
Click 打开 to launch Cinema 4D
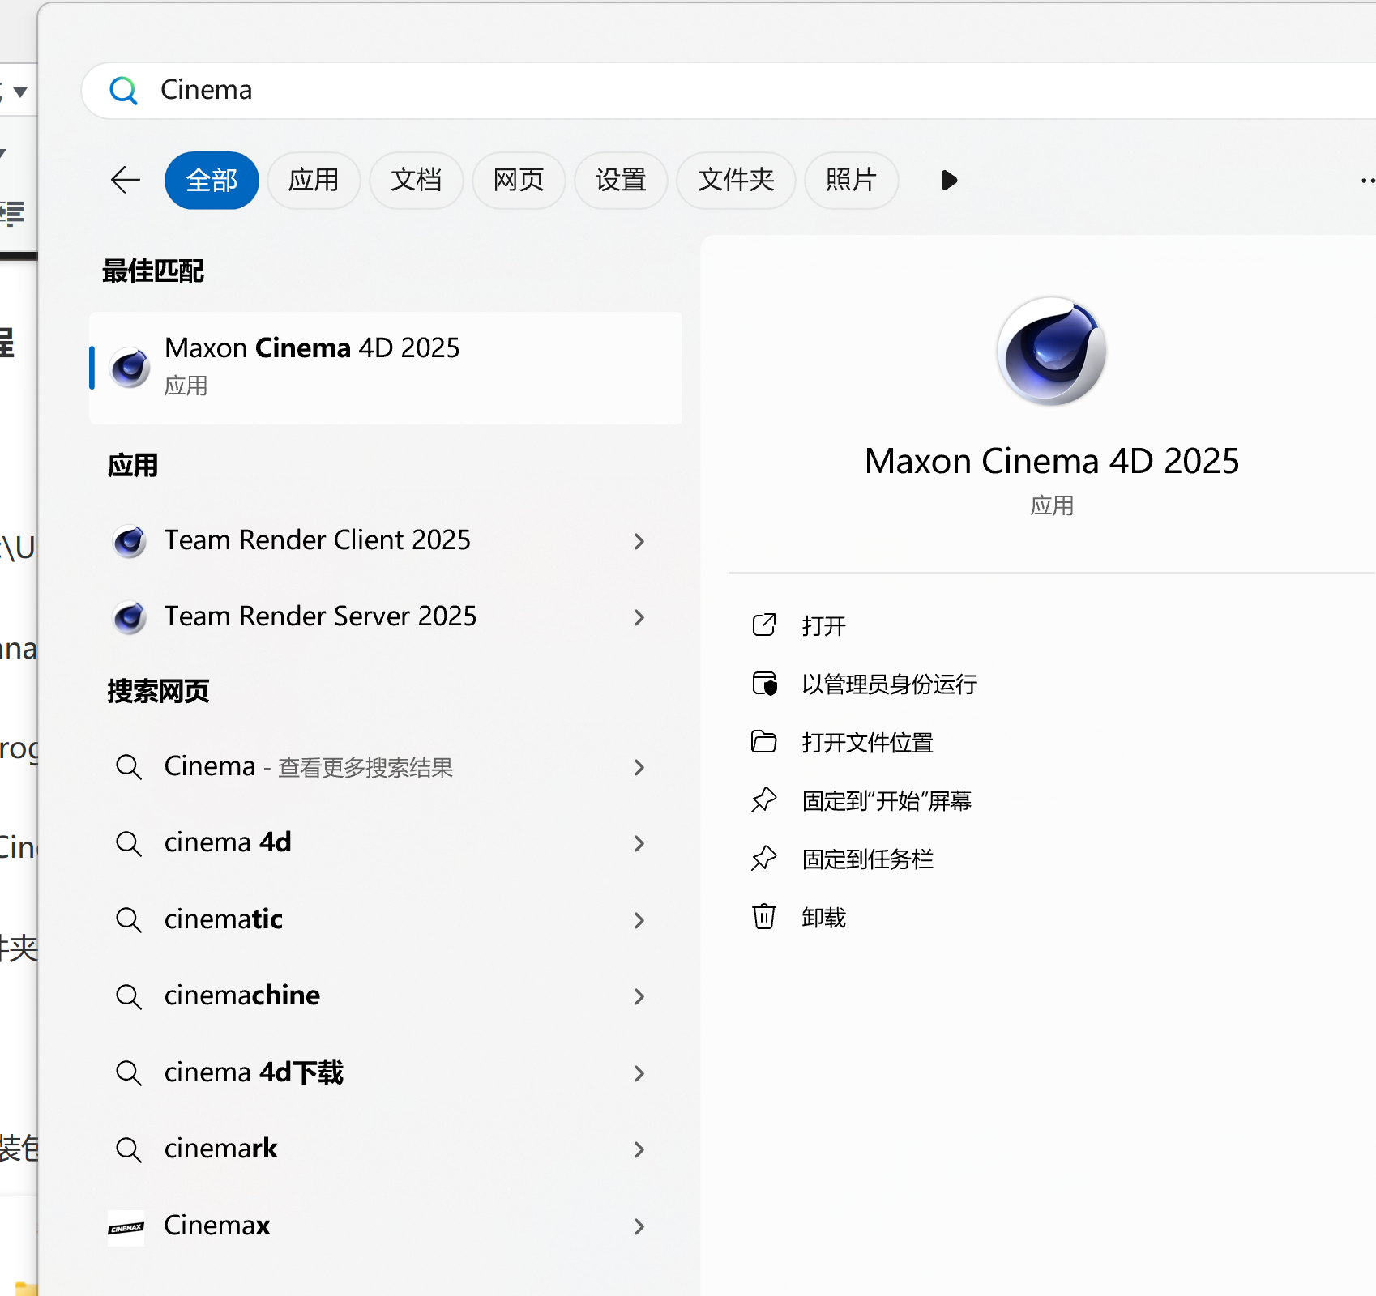(x=823, y=625)
